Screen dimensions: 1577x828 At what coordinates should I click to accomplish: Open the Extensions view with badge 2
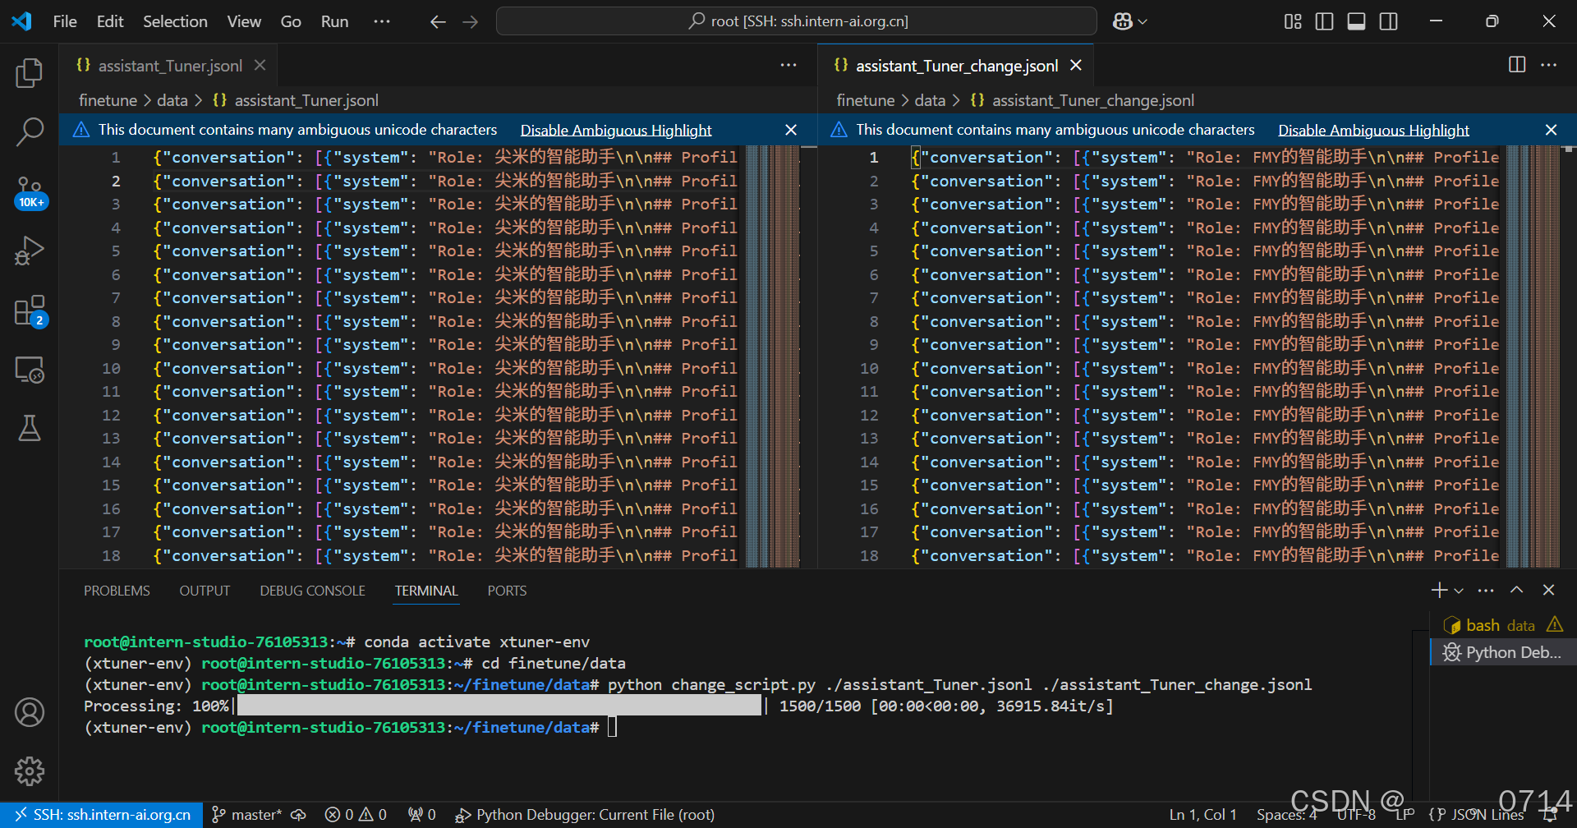click(x=30, y=311)
